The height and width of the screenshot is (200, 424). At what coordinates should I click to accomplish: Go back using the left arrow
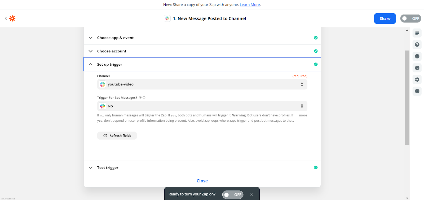click(6, 19)
